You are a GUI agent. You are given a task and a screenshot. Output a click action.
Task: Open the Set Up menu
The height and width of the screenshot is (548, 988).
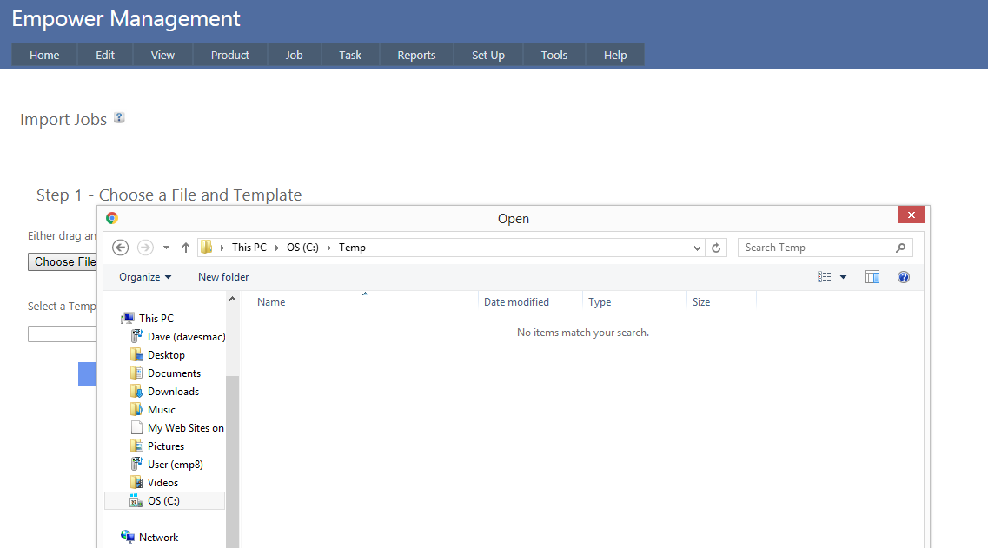[x=487, y=55]
